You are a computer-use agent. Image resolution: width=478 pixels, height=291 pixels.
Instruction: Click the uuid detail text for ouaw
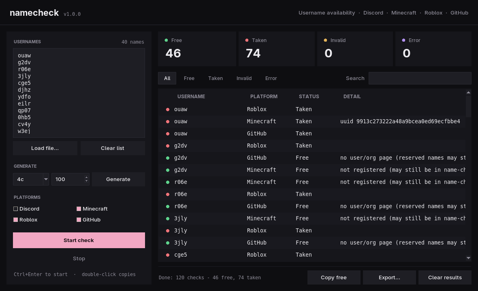400,121
